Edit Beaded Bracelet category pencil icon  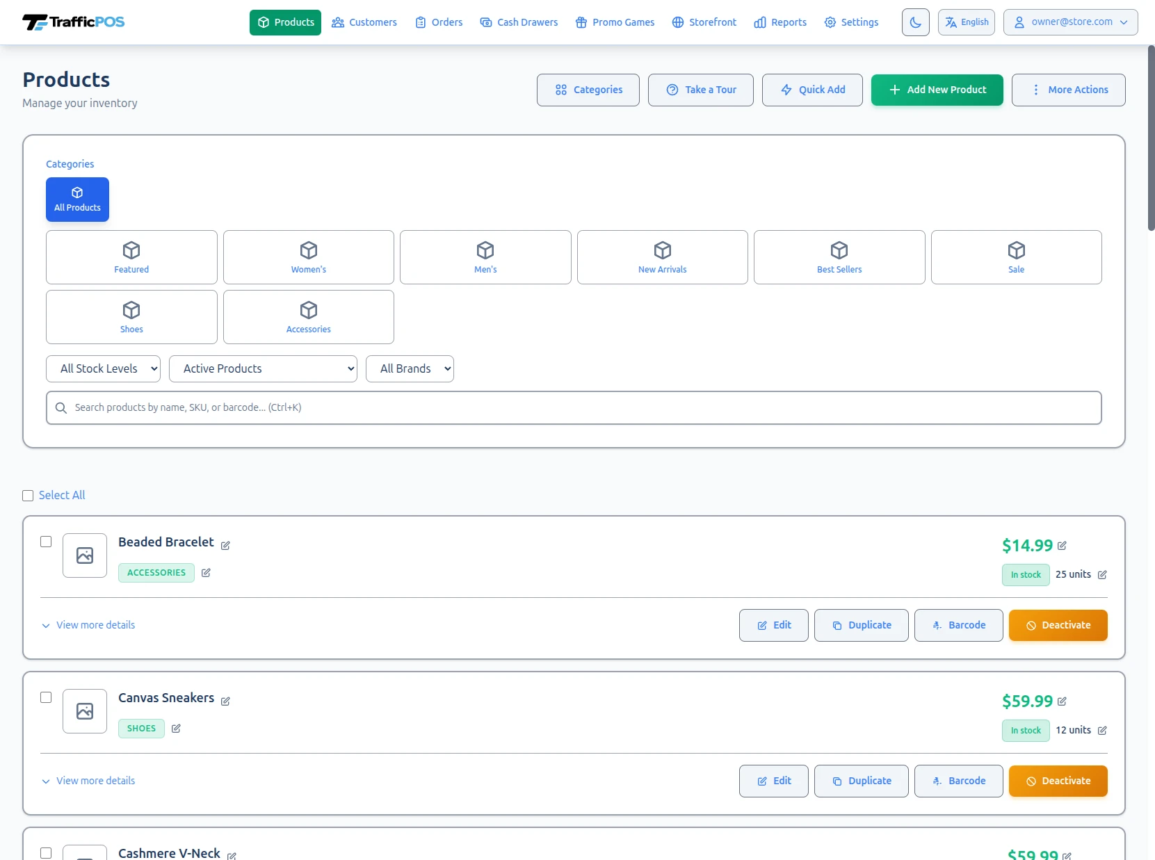click(206, 573)
